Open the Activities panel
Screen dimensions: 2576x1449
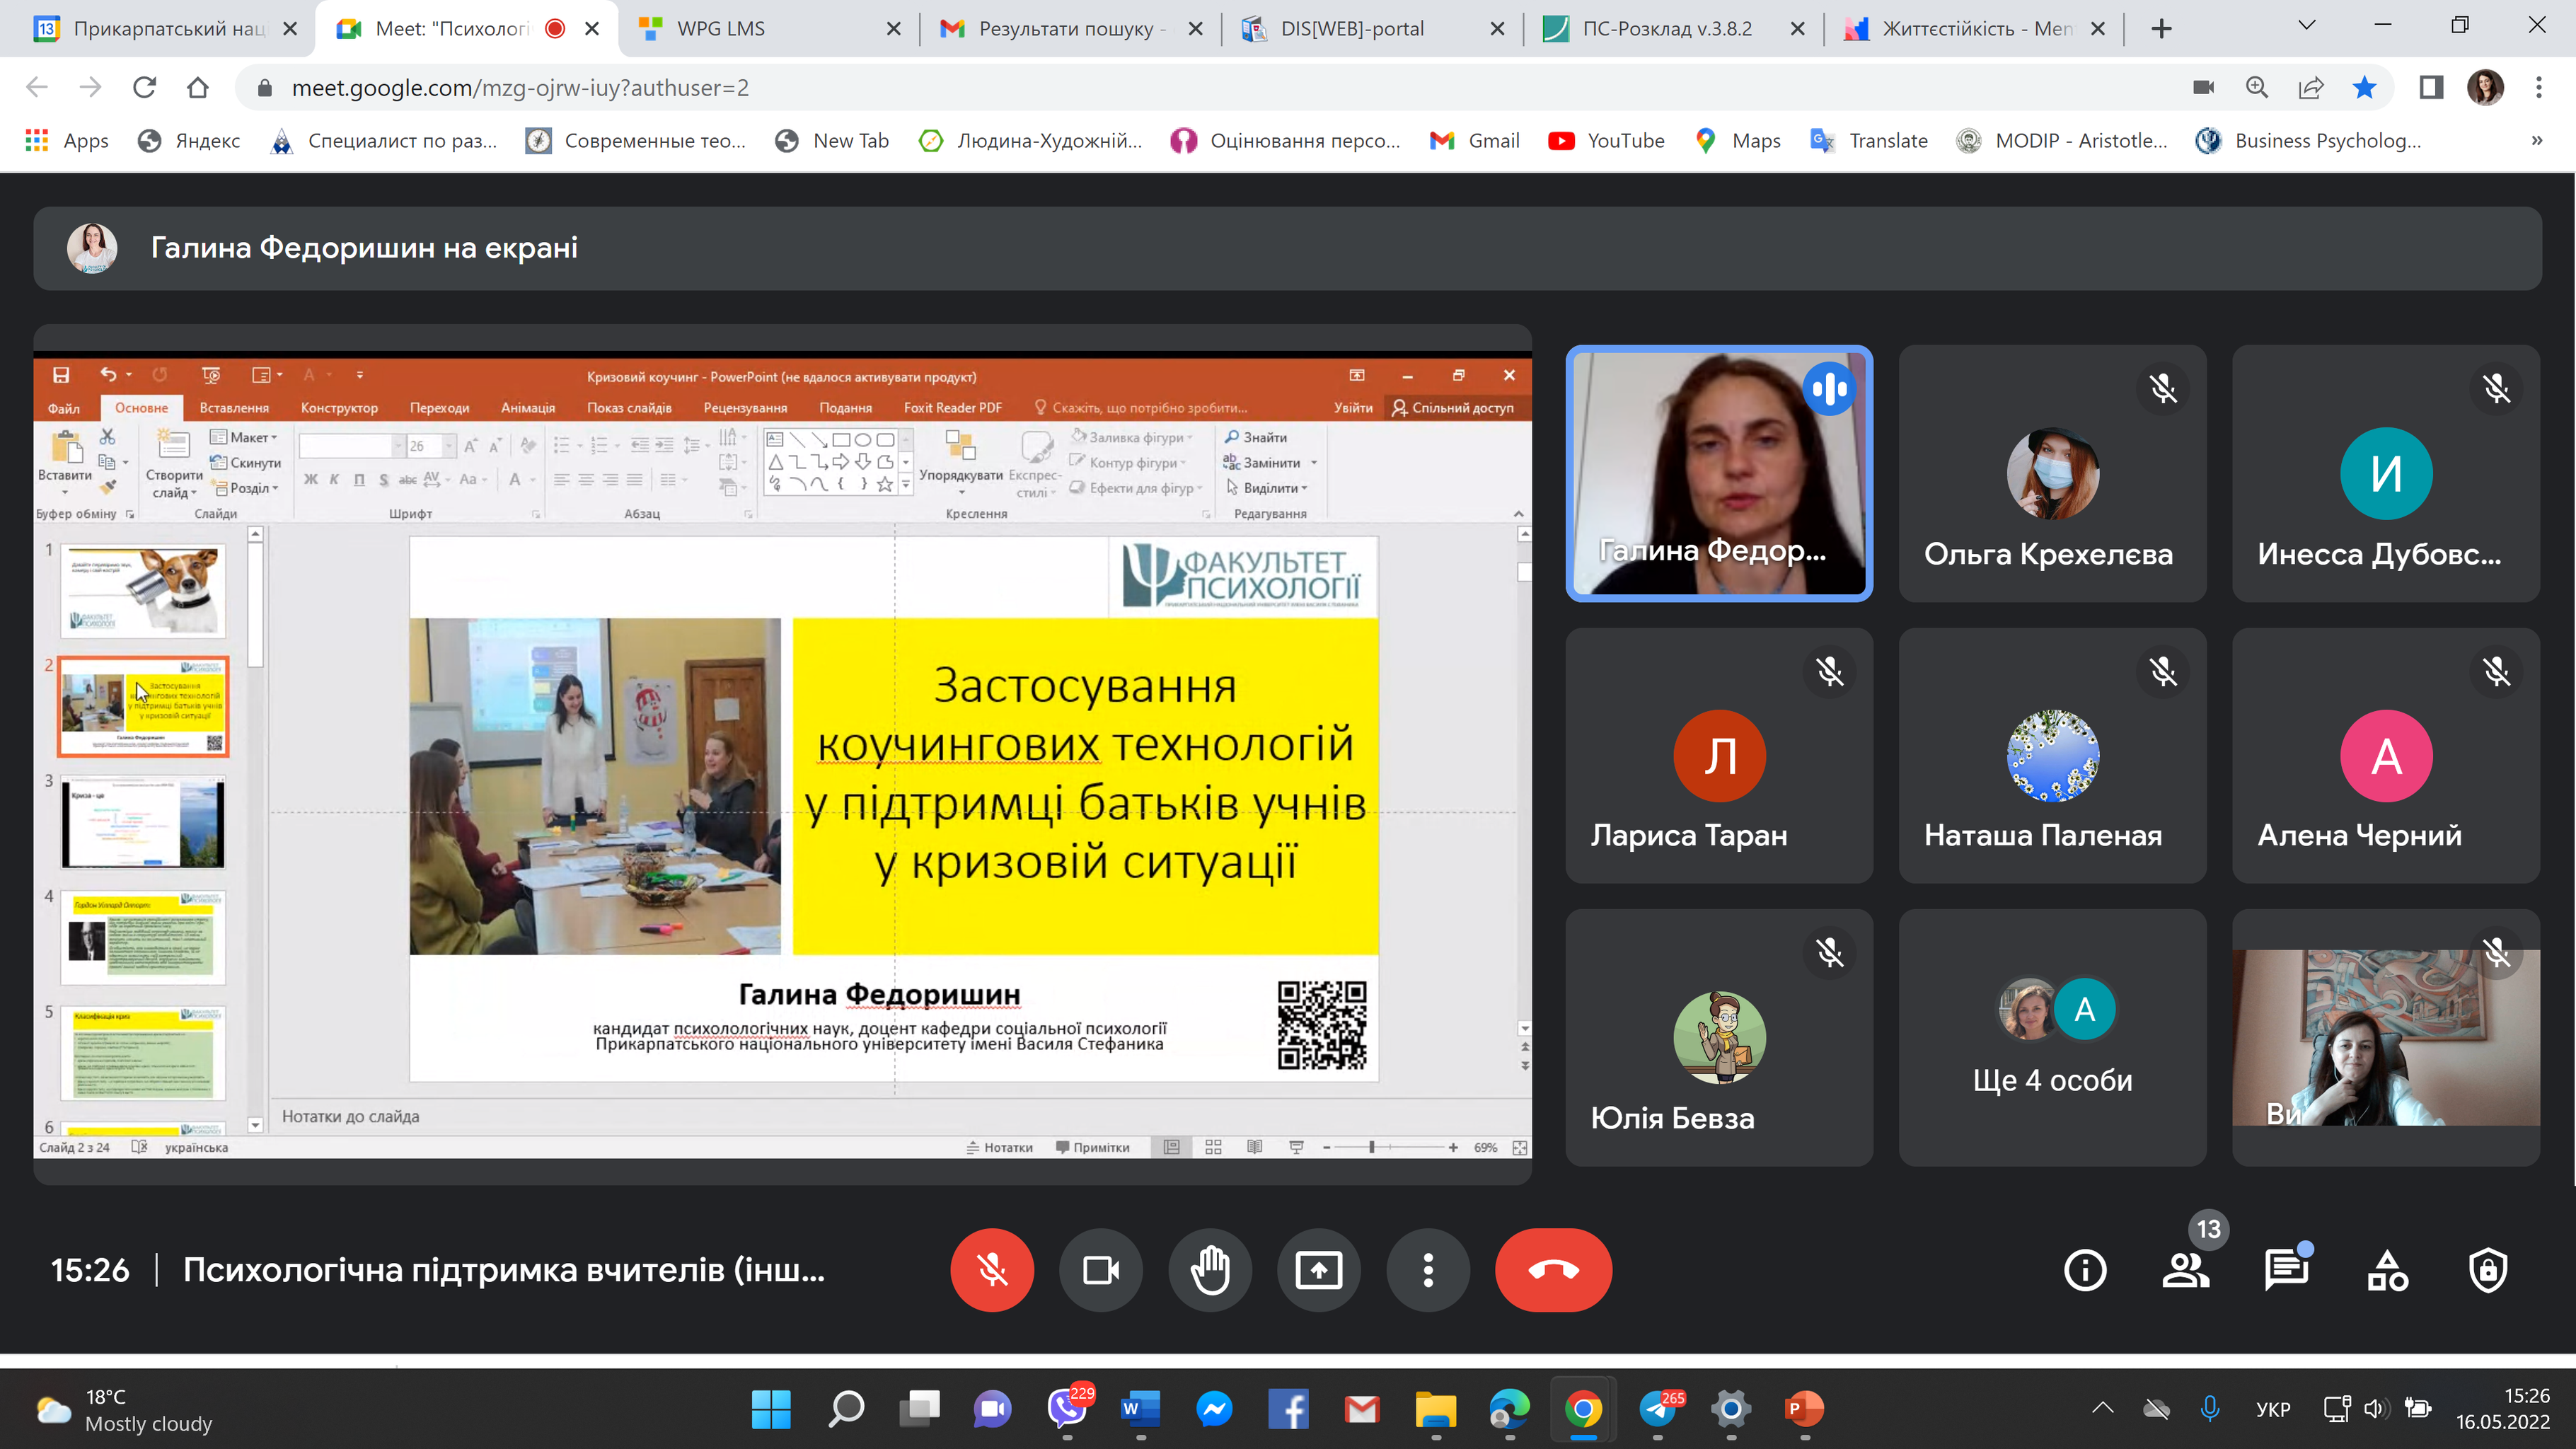click(2387, 1270)
